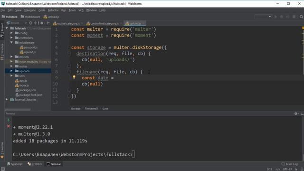Click the Stop square toolbar icon
This screenshot has height=171, width=304.
point(294,17)
